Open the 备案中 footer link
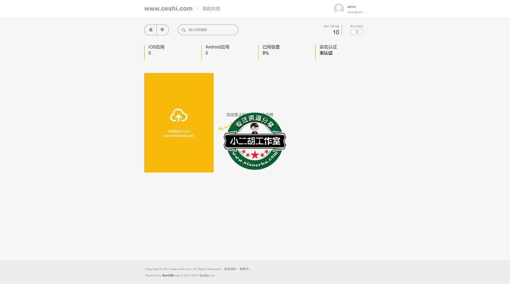The height and width of the screenshot is (284, 510). (245, 269)
